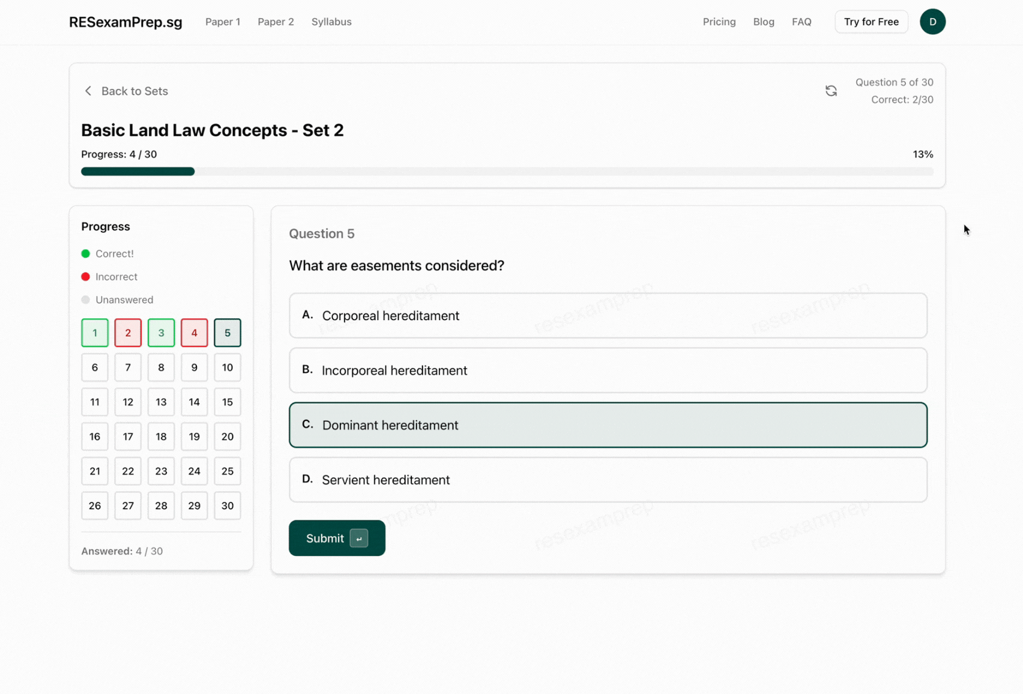Visit the Blog page

coord(763,22)
